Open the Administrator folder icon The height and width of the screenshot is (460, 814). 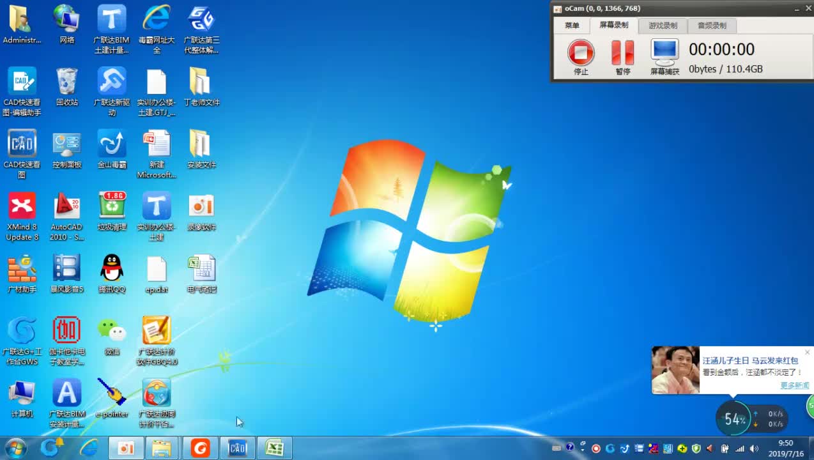[22, 24]
